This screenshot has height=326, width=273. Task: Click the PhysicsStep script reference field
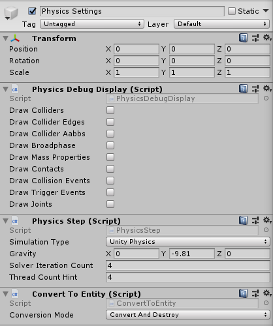pos(182,230)
